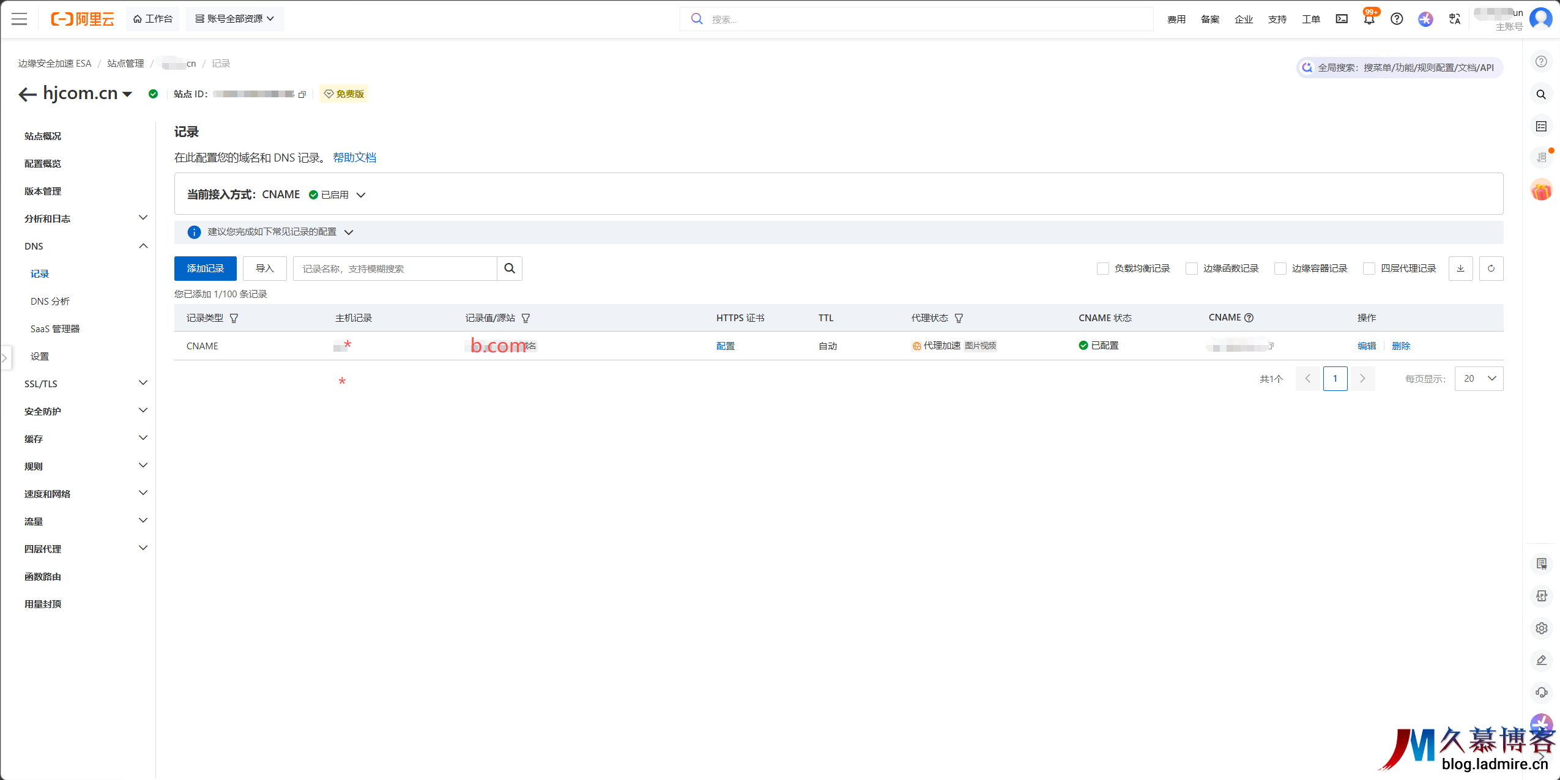Image resolution: width=1560 pixels, height=780 pixels.
Task: Check the 边缘函数记录 filter
Action: 1192,269
